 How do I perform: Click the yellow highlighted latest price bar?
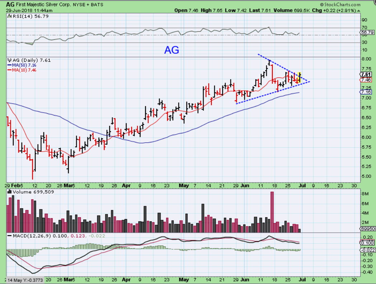point(300,77)
